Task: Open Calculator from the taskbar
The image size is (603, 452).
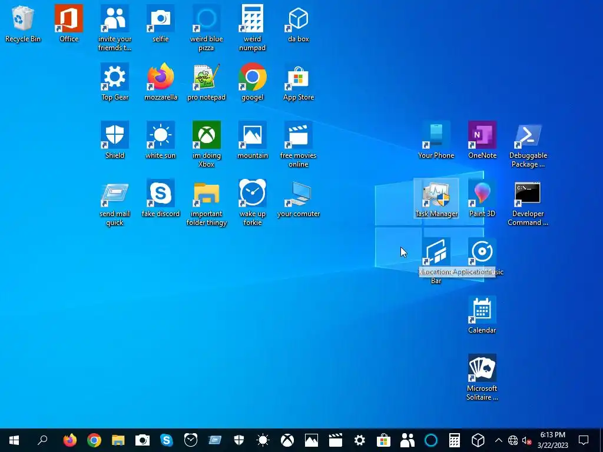Action: pyautogui.click(x=455, y=440)
